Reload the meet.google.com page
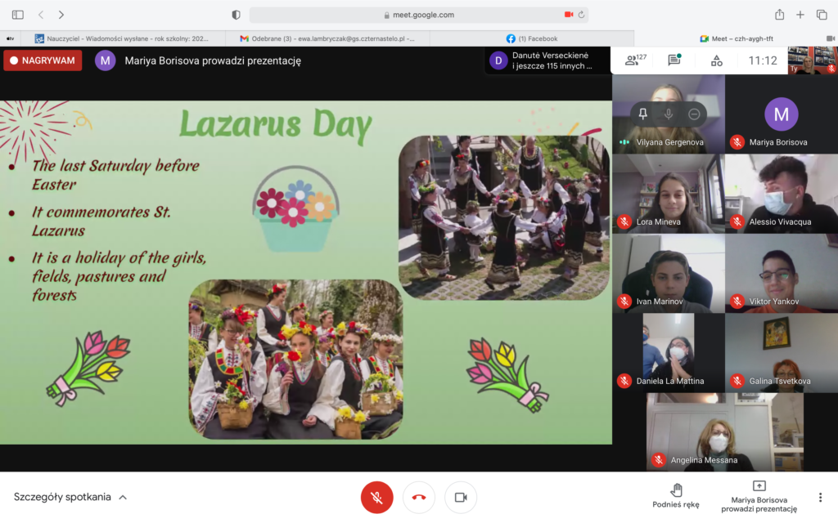Screen dimensions: 838x523 pyautogui.click(x=582, y=15)
